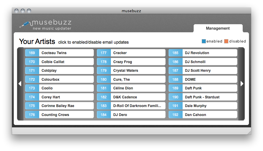
Task: Open the Management tab
Action: pyautogui.click(x=218, y=28)
